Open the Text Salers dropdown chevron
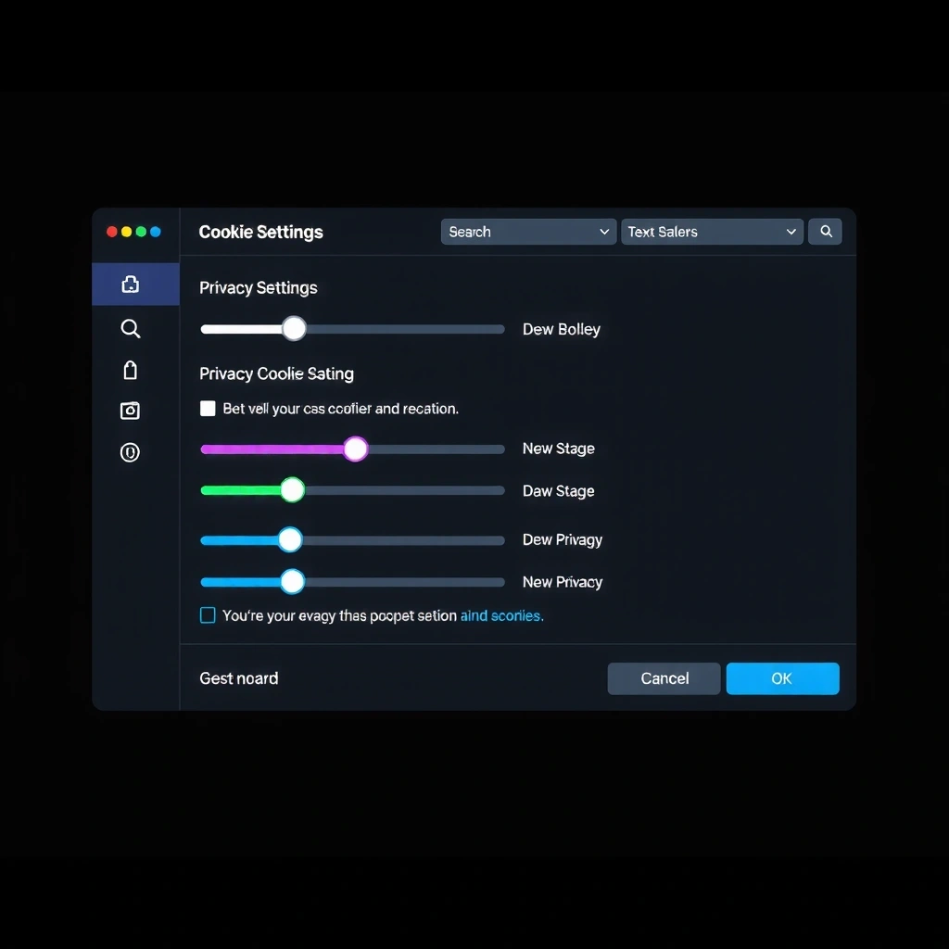949x949 pixels. click(791, 232)
